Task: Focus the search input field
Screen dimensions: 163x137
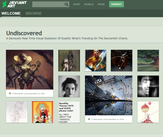Action: [x=51, y=4]
